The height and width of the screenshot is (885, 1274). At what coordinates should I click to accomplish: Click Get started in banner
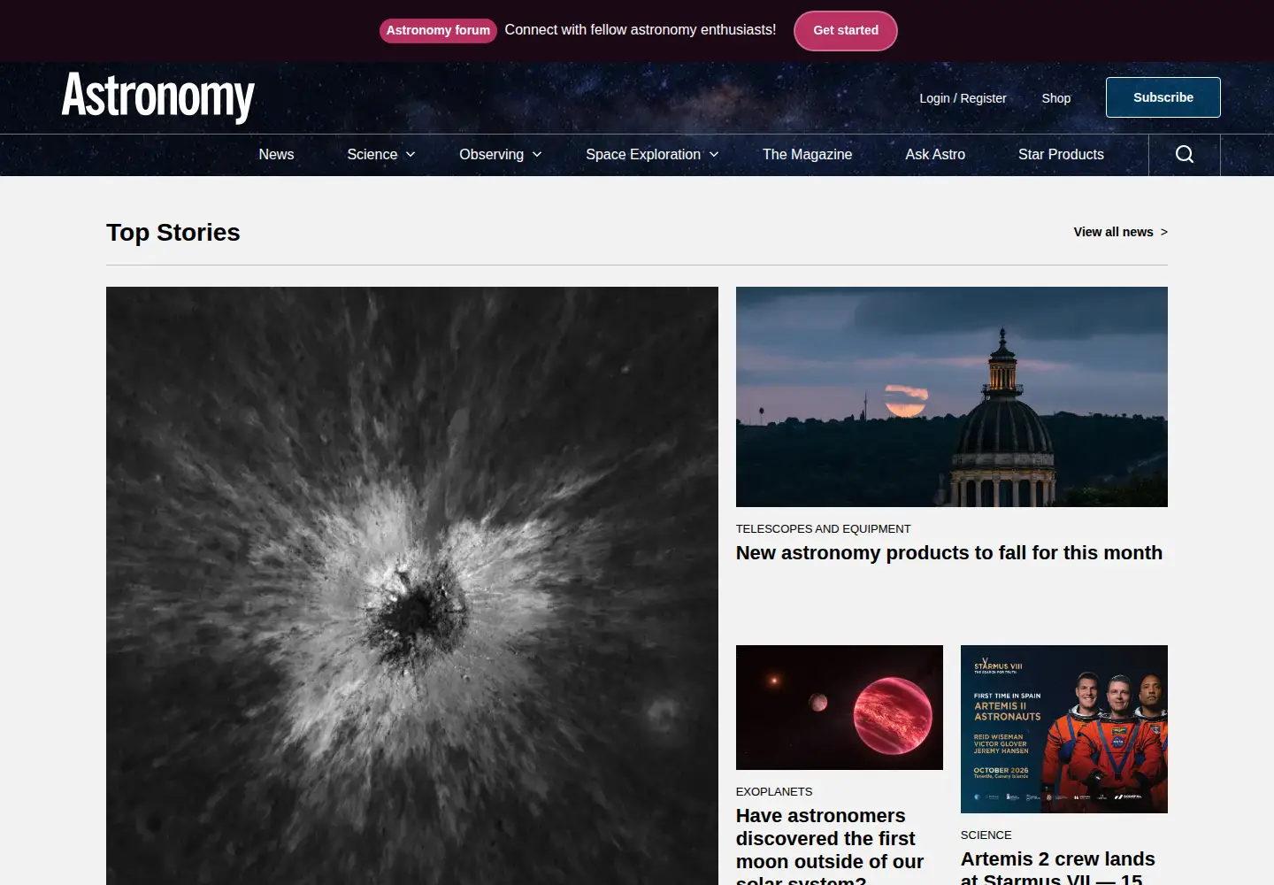tap(846, 31)
